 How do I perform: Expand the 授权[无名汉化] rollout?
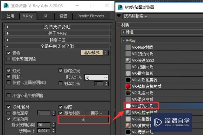(x=58, y=27)
